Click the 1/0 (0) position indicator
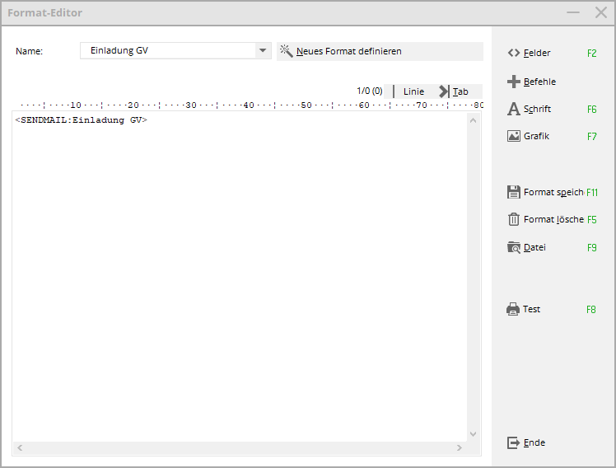 [369, 91]
